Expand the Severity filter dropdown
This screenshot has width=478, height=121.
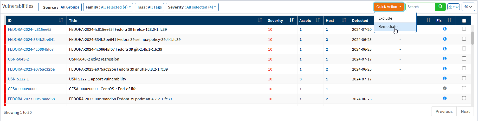192,7
